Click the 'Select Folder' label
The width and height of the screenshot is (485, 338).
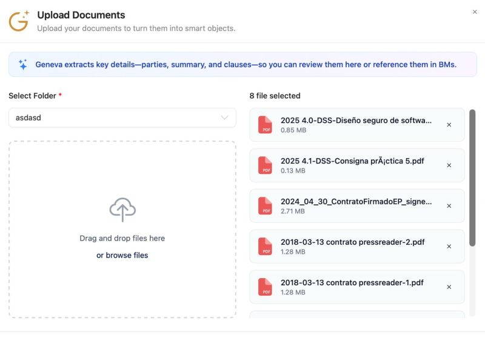(x=33, y=96)
